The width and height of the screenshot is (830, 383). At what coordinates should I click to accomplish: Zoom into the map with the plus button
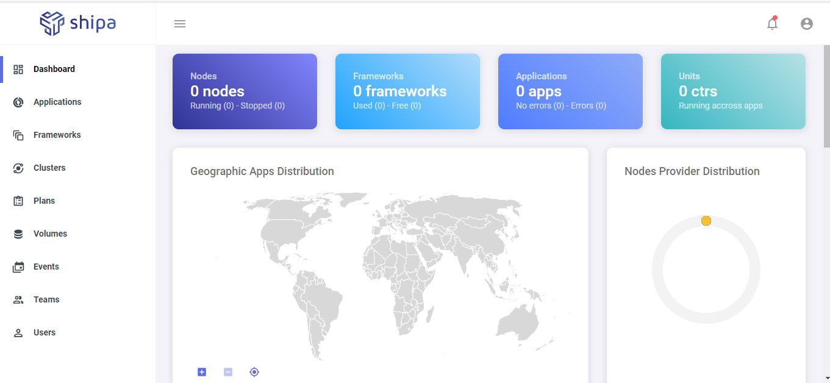point(202,371)
